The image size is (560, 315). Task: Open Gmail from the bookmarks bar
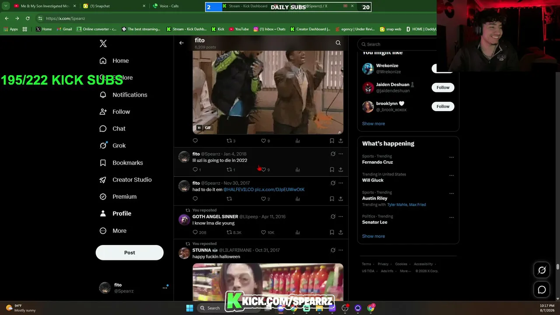point(64,29)
